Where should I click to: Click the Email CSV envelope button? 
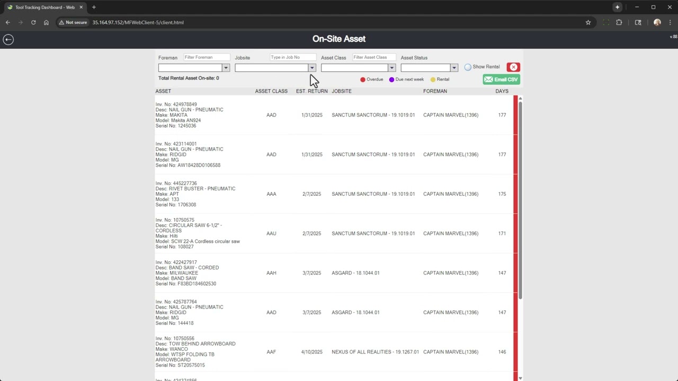tap(501, 79)
